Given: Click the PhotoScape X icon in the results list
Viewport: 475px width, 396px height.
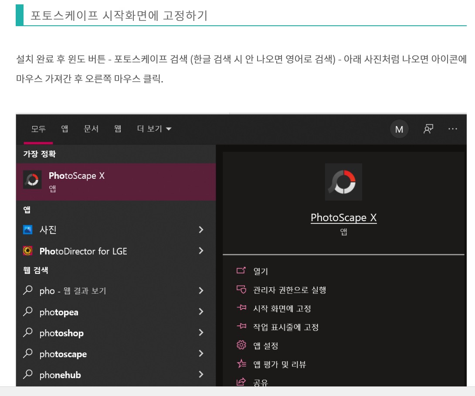Looking at the screenshot, I should tap(32, 180).
